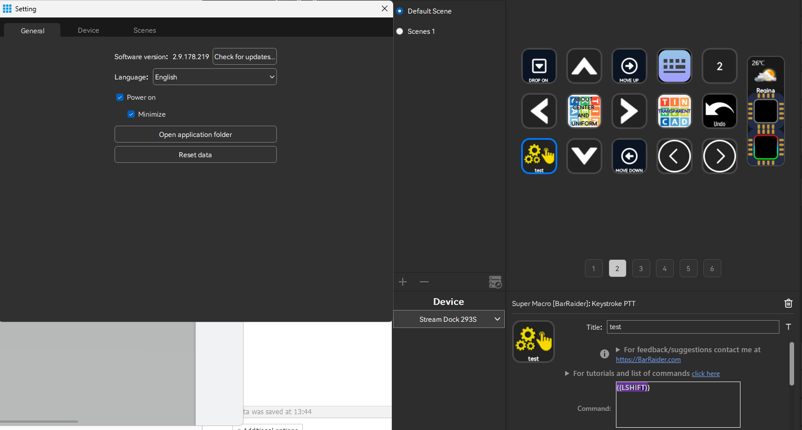The height and width of the screenshot is (430, 802).
Task: Remove scene with minus icon
Action: coord(424,282)
